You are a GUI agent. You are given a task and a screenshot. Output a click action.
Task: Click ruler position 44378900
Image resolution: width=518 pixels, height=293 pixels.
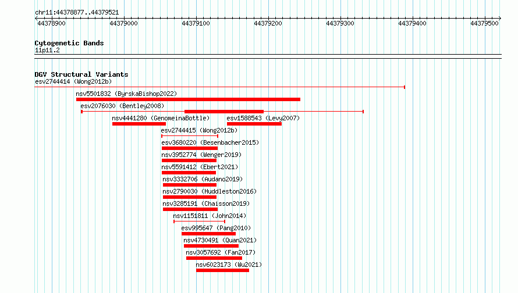pos(52,23)
